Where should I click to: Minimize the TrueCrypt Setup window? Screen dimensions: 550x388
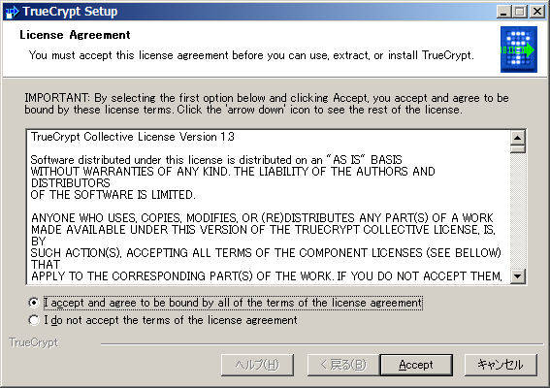tap(503, 12)
